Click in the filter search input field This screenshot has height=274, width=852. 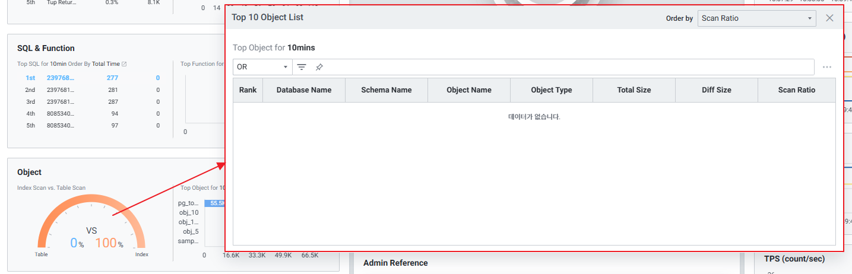[x=564, y=67]
